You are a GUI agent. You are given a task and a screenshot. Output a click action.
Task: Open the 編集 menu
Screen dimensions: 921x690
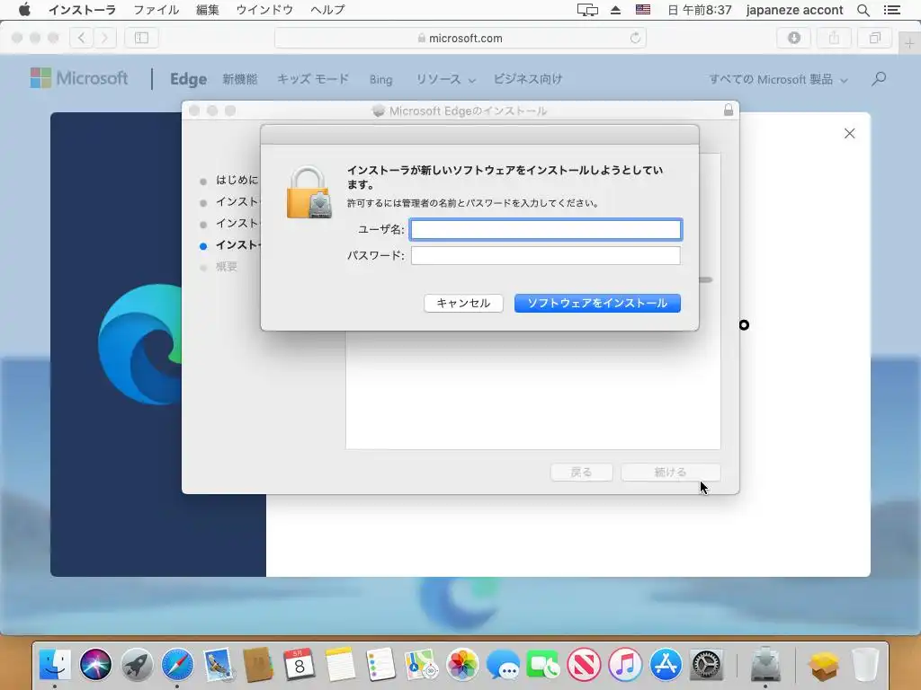pos(208,10)
